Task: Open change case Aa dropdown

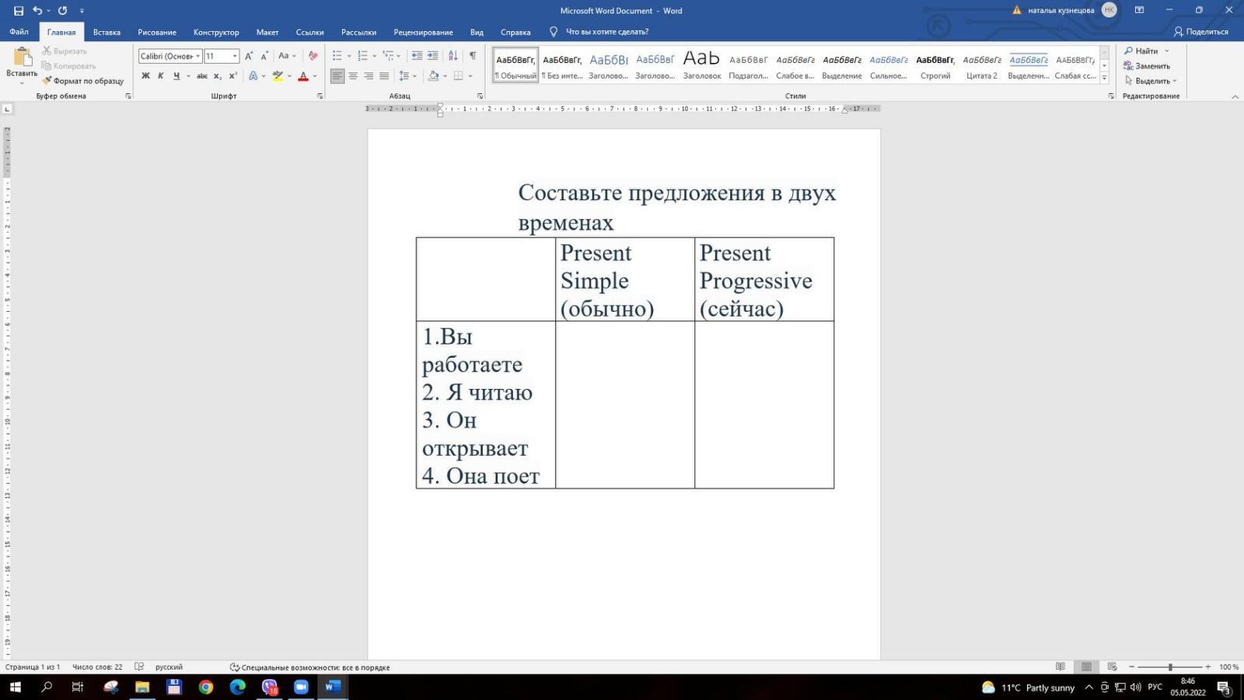Action: (x=287, y=56)
